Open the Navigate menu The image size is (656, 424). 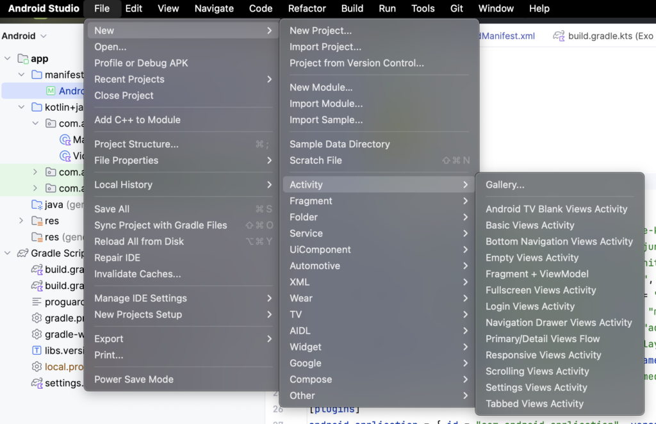click(214, 8)
